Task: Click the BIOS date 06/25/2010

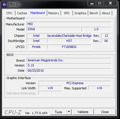Action: (69, 70)
